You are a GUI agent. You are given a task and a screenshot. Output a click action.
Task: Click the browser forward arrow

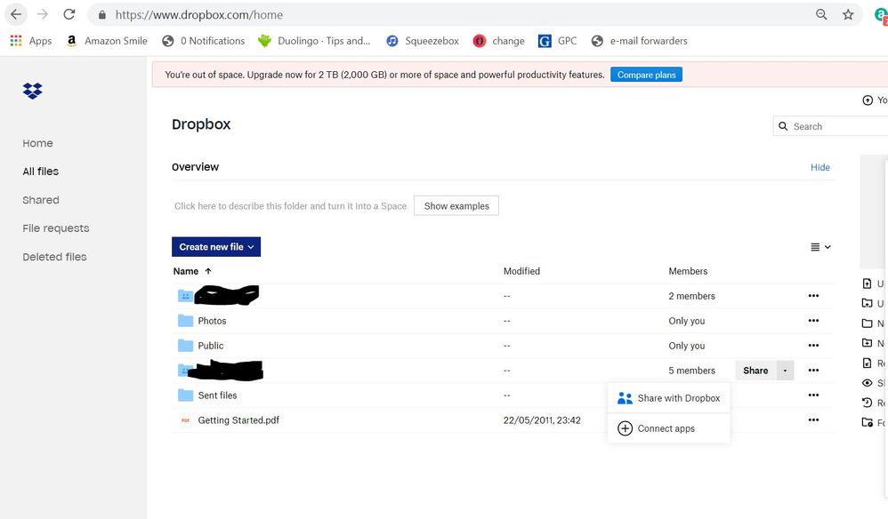43,15
